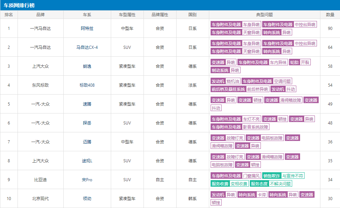
Task: Open the 宋Pro car series link
Action: (87, 179)
